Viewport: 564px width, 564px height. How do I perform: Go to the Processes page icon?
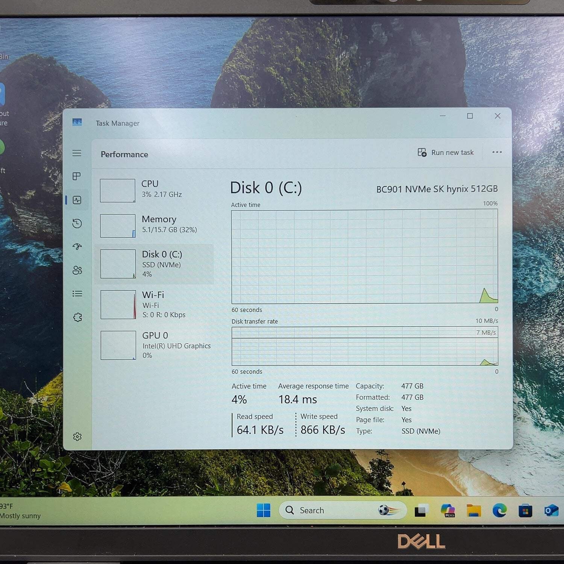[77, 176]
